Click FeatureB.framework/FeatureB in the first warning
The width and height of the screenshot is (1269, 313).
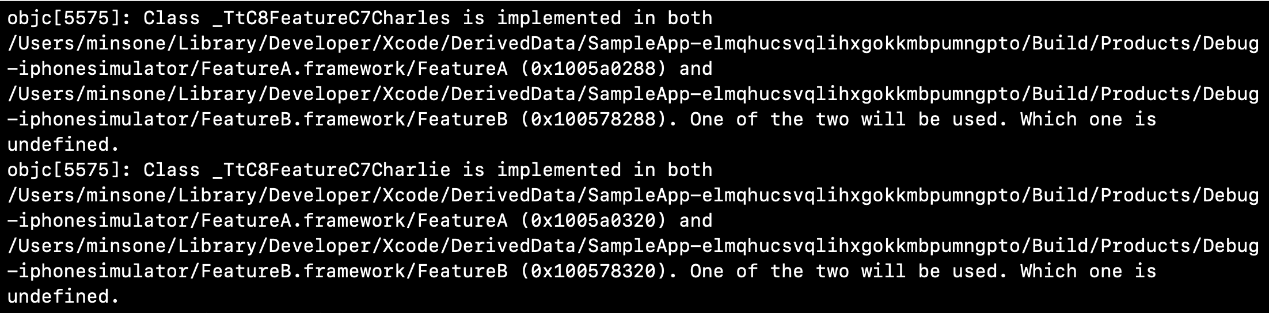tap(354, 120)
